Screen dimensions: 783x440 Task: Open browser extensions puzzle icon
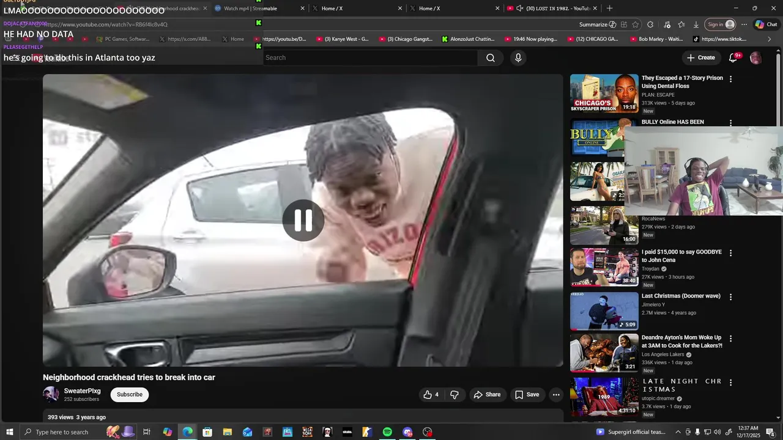coord(650,24)
